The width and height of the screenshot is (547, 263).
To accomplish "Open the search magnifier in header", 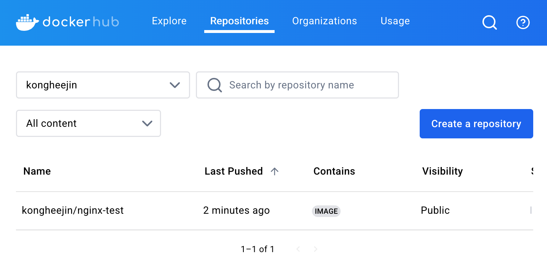I will click(x=489, y=23).
